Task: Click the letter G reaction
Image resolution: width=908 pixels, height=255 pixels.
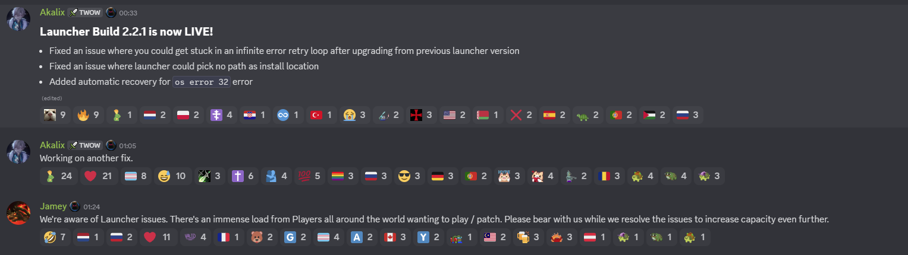Action: [x=295, y=237]
